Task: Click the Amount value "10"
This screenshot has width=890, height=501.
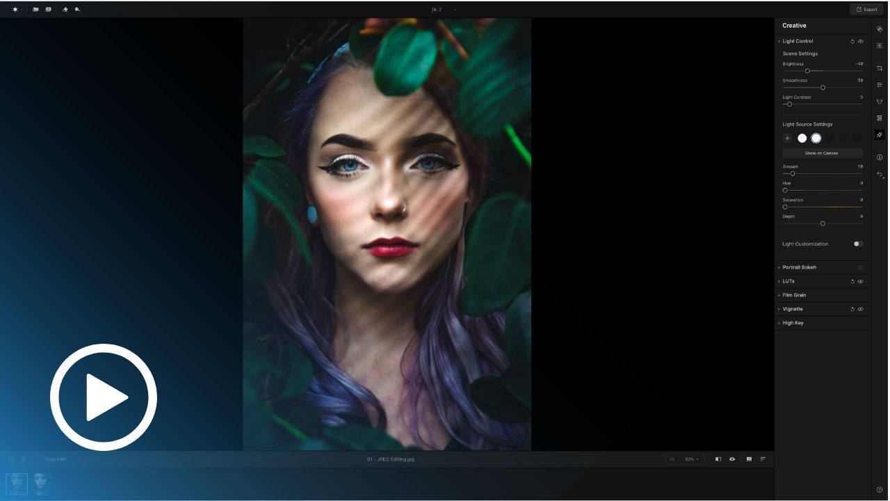Action: pyautogui.click(x=860, y=167)
